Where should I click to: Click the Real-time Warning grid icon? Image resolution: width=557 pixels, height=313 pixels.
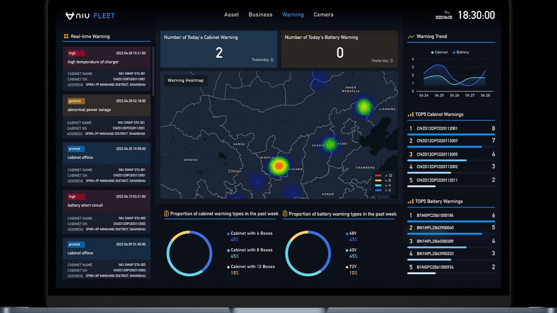point(66,36)
